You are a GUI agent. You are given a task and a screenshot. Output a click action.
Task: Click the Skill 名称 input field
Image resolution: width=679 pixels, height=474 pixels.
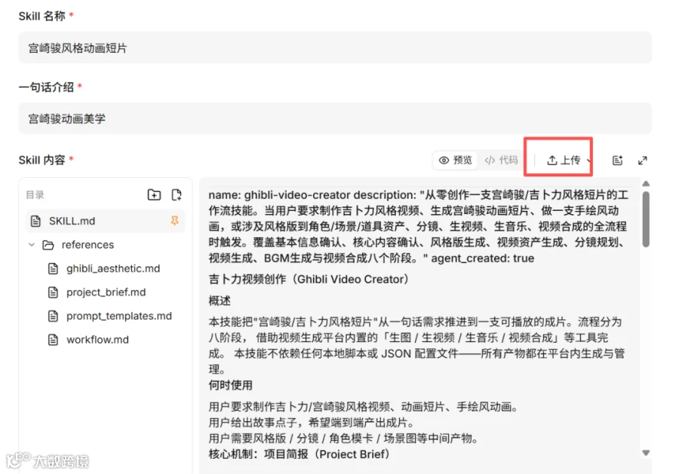coord(335,47)
